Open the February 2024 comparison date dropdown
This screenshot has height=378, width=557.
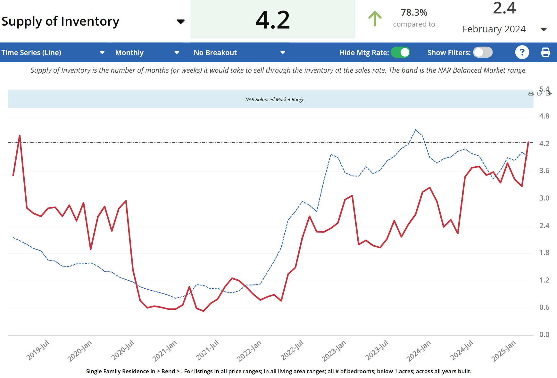coord(543,29)
